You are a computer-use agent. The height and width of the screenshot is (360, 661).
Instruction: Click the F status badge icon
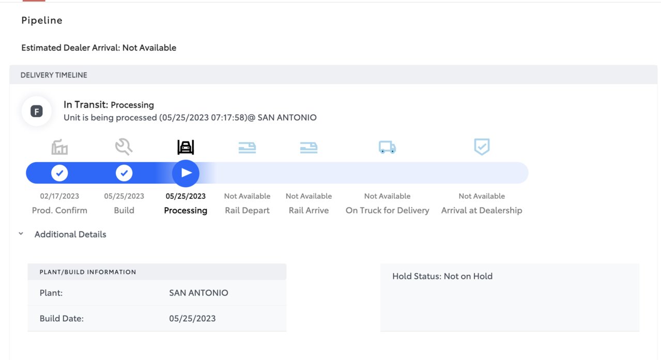(x=37, y=111)
